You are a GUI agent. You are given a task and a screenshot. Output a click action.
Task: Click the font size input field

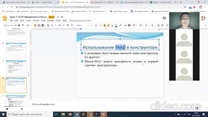[x=96, y=25]
